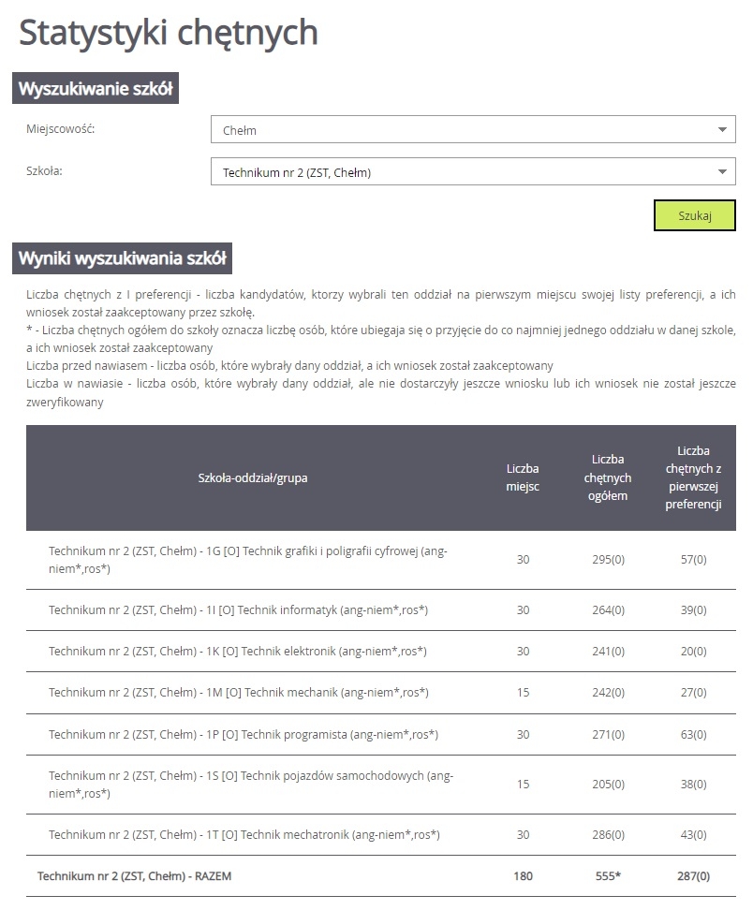Screen dimensions: 753x910
Task: Click the Miejscowość dropdown arrow
Action: 721,130
